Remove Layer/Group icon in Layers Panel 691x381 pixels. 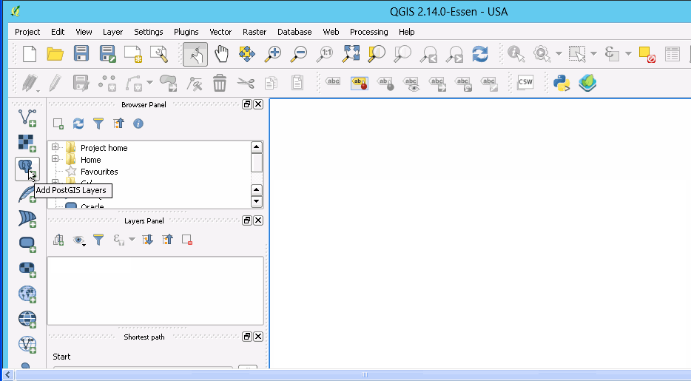[x=187, y=240]
